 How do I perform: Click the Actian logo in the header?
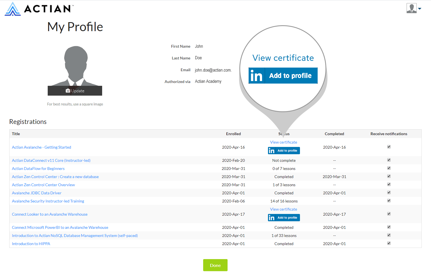38,8
